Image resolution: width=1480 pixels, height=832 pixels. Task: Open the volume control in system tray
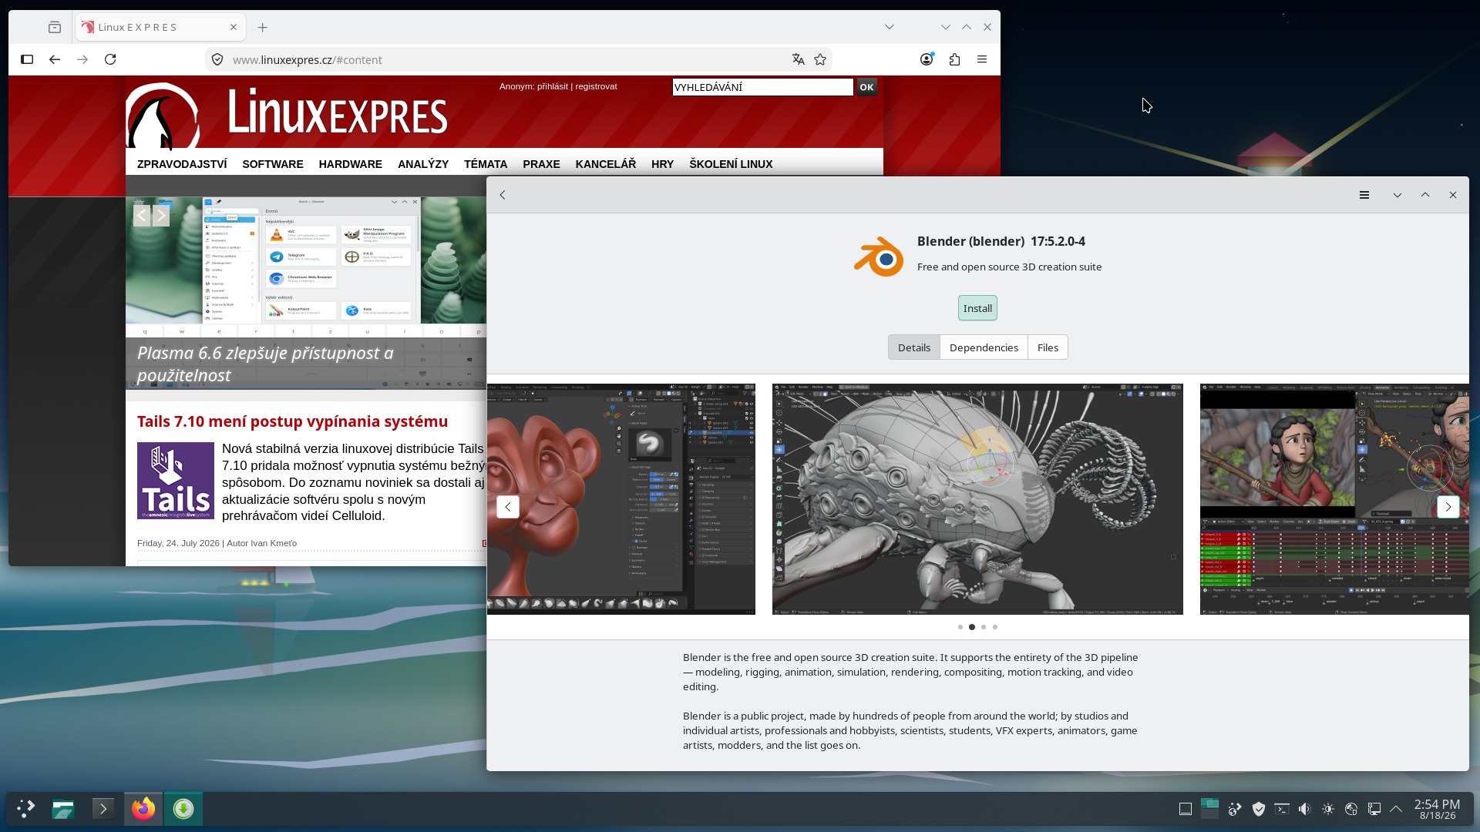(x=1304, y=809)
